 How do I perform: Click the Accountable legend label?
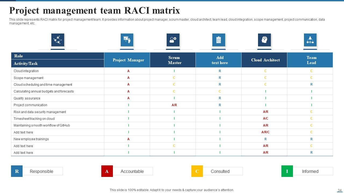point(132,171)
